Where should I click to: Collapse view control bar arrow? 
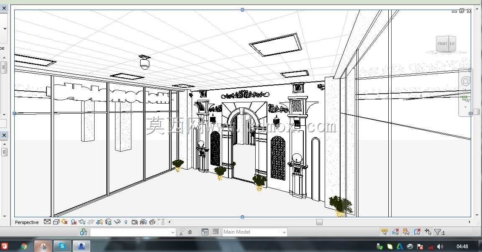(169, 222)
